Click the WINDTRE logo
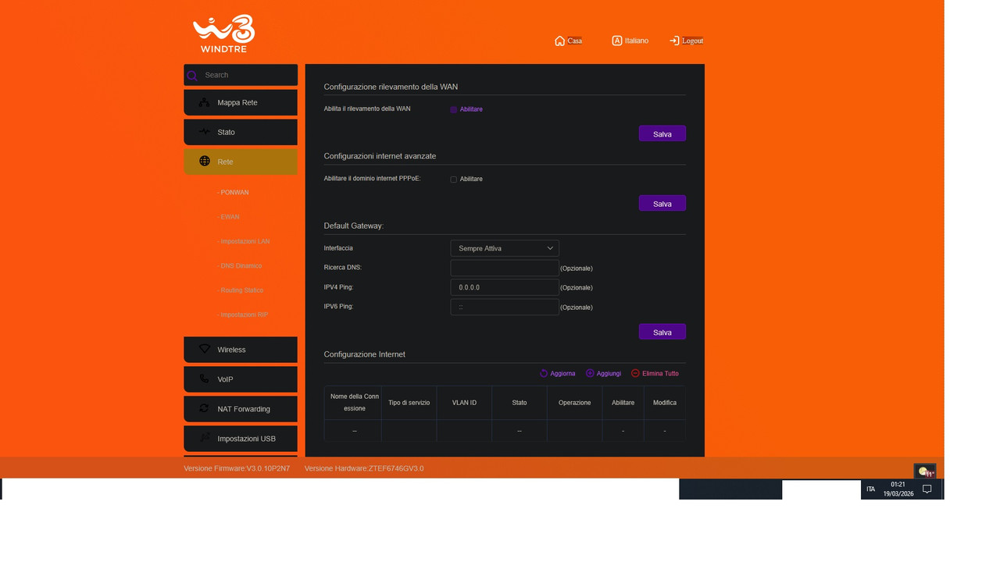Viewport: 1000px width, 562px height. coord(223,34)
